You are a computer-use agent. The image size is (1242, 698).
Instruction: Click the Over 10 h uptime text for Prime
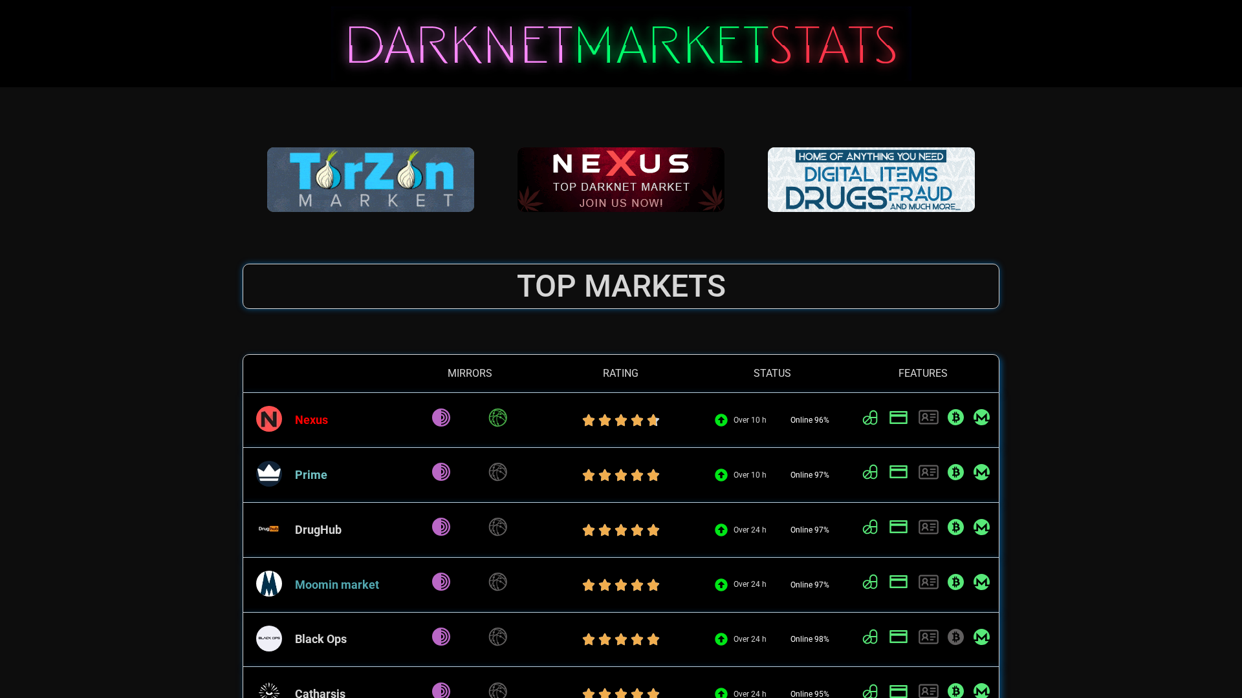[750, 475]
